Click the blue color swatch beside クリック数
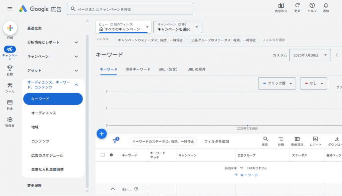The width and height of the screenshot is (342, 196). (265, 83)
